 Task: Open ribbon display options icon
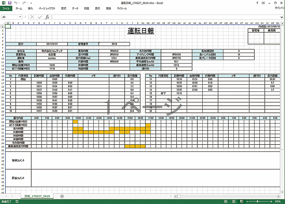(263, 3)
